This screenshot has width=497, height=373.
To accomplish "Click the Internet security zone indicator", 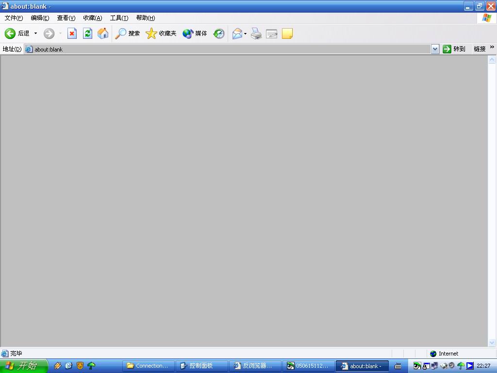I will pyautogui.click(x=444, y=354).
